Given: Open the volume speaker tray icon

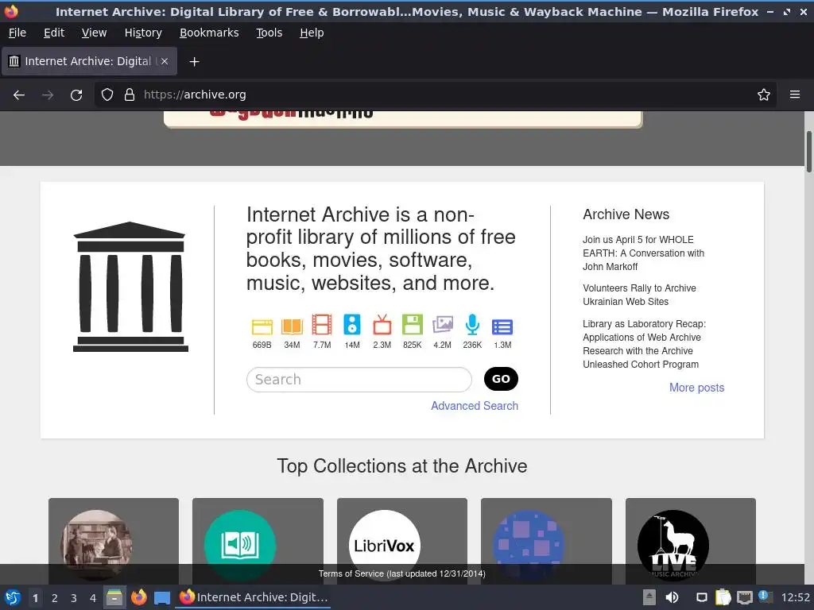Looking at the screenshot, I should pos(672,597).
